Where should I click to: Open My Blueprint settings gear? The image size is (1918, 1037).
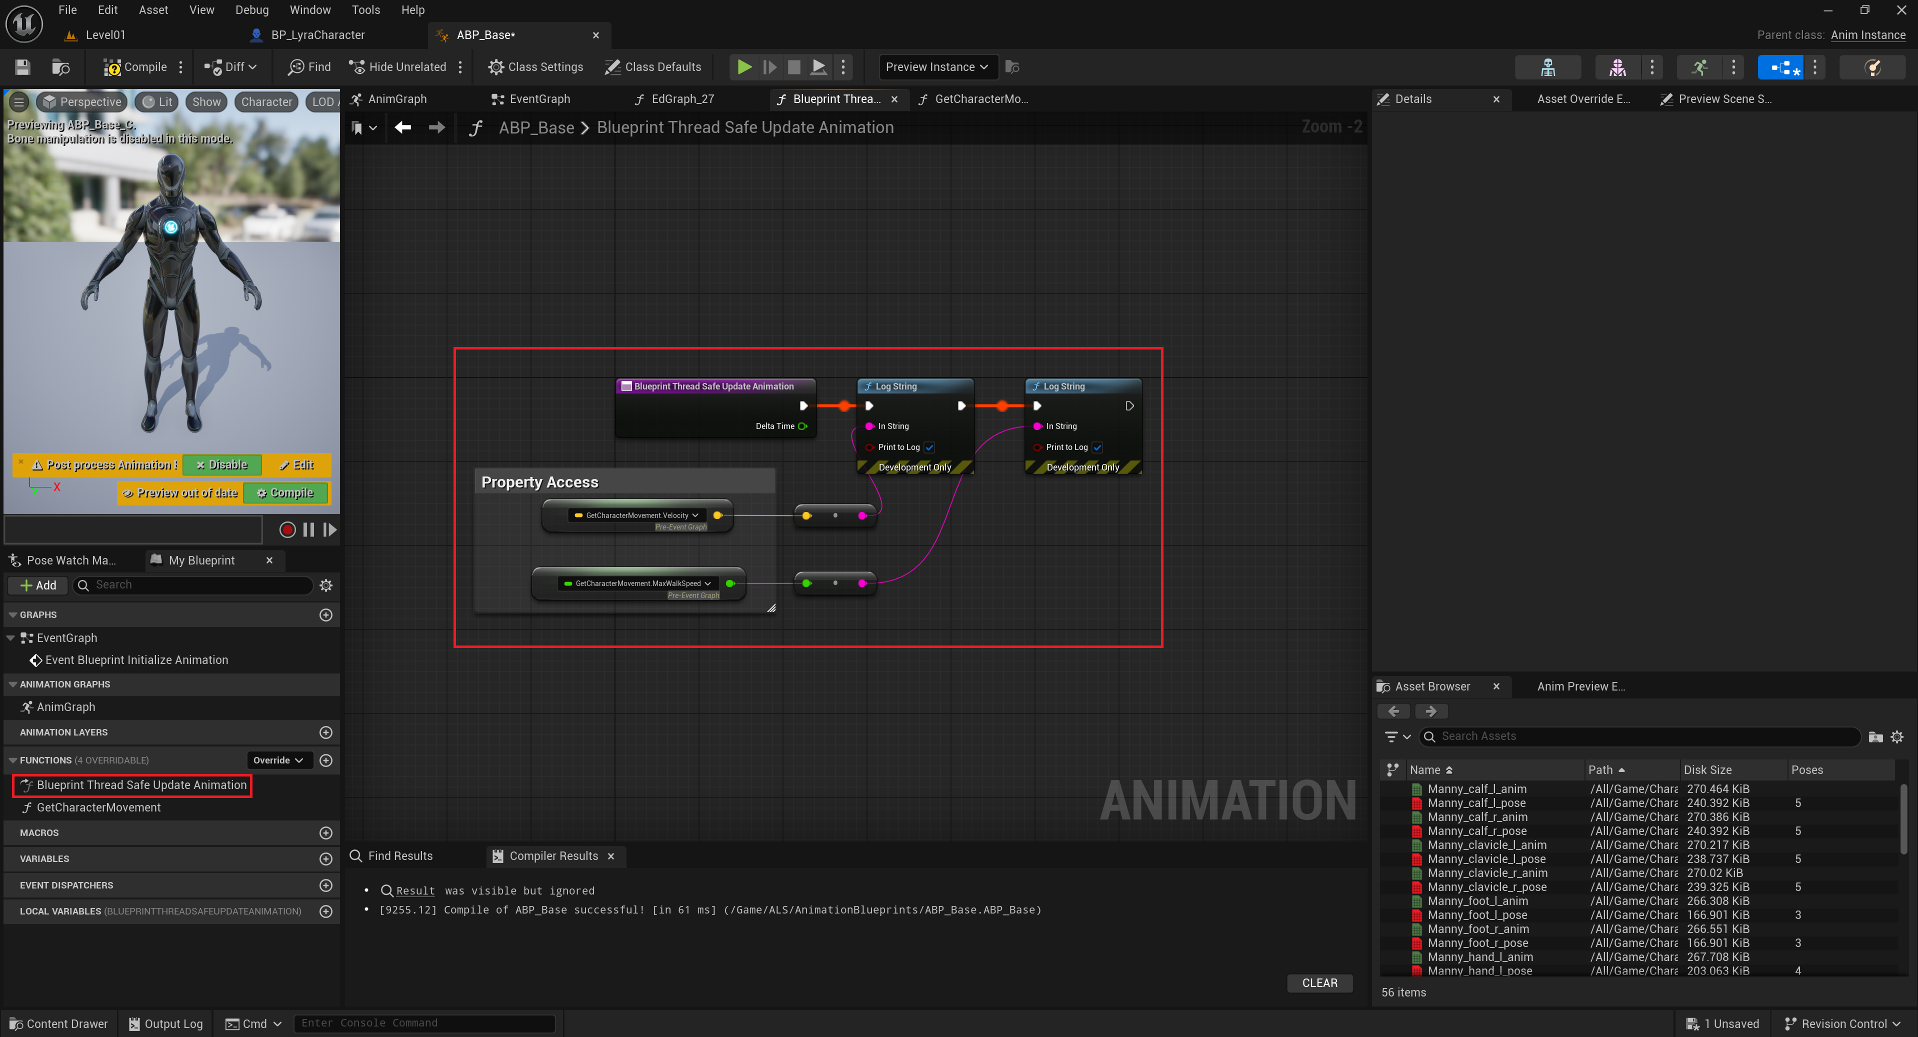click(x=325, y=585)
